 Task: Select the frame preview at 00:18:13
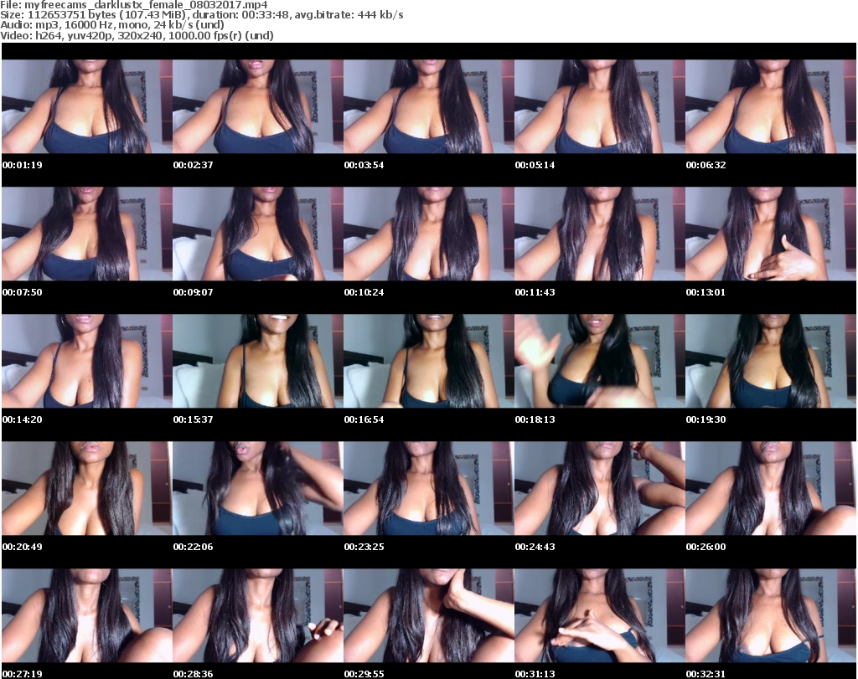(x=600, y=361)
